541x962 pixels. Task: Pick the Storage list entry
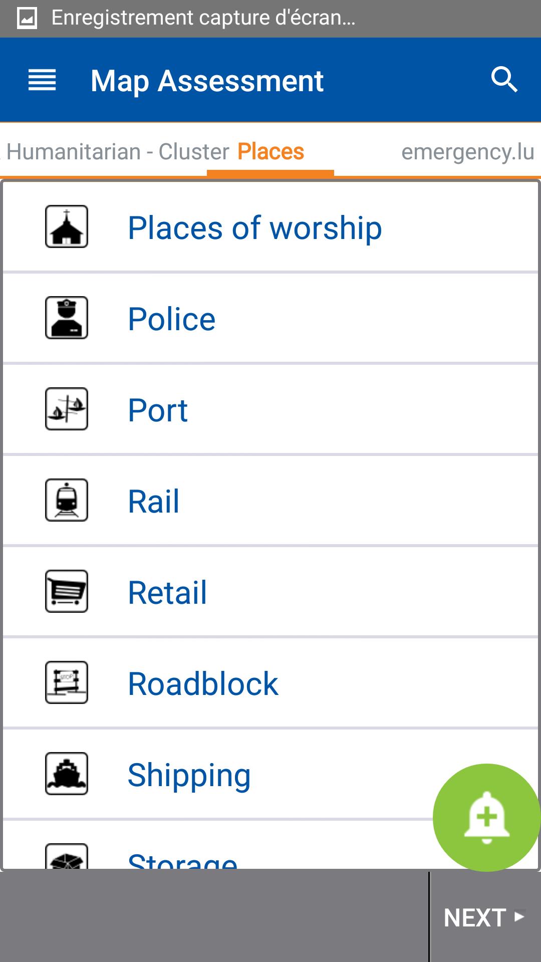coord(182,860)
